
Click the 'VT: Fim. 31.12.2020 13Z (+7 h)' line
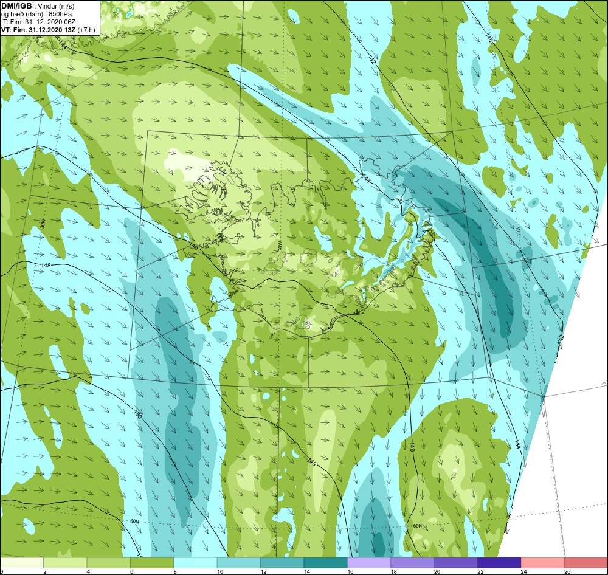[47, 30]
